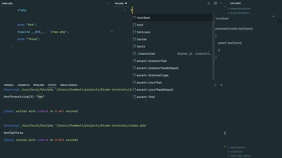The height and width of the screenshot is (158, 282).
Task: Open the OUTPUT panel tab
Action: 52,85
